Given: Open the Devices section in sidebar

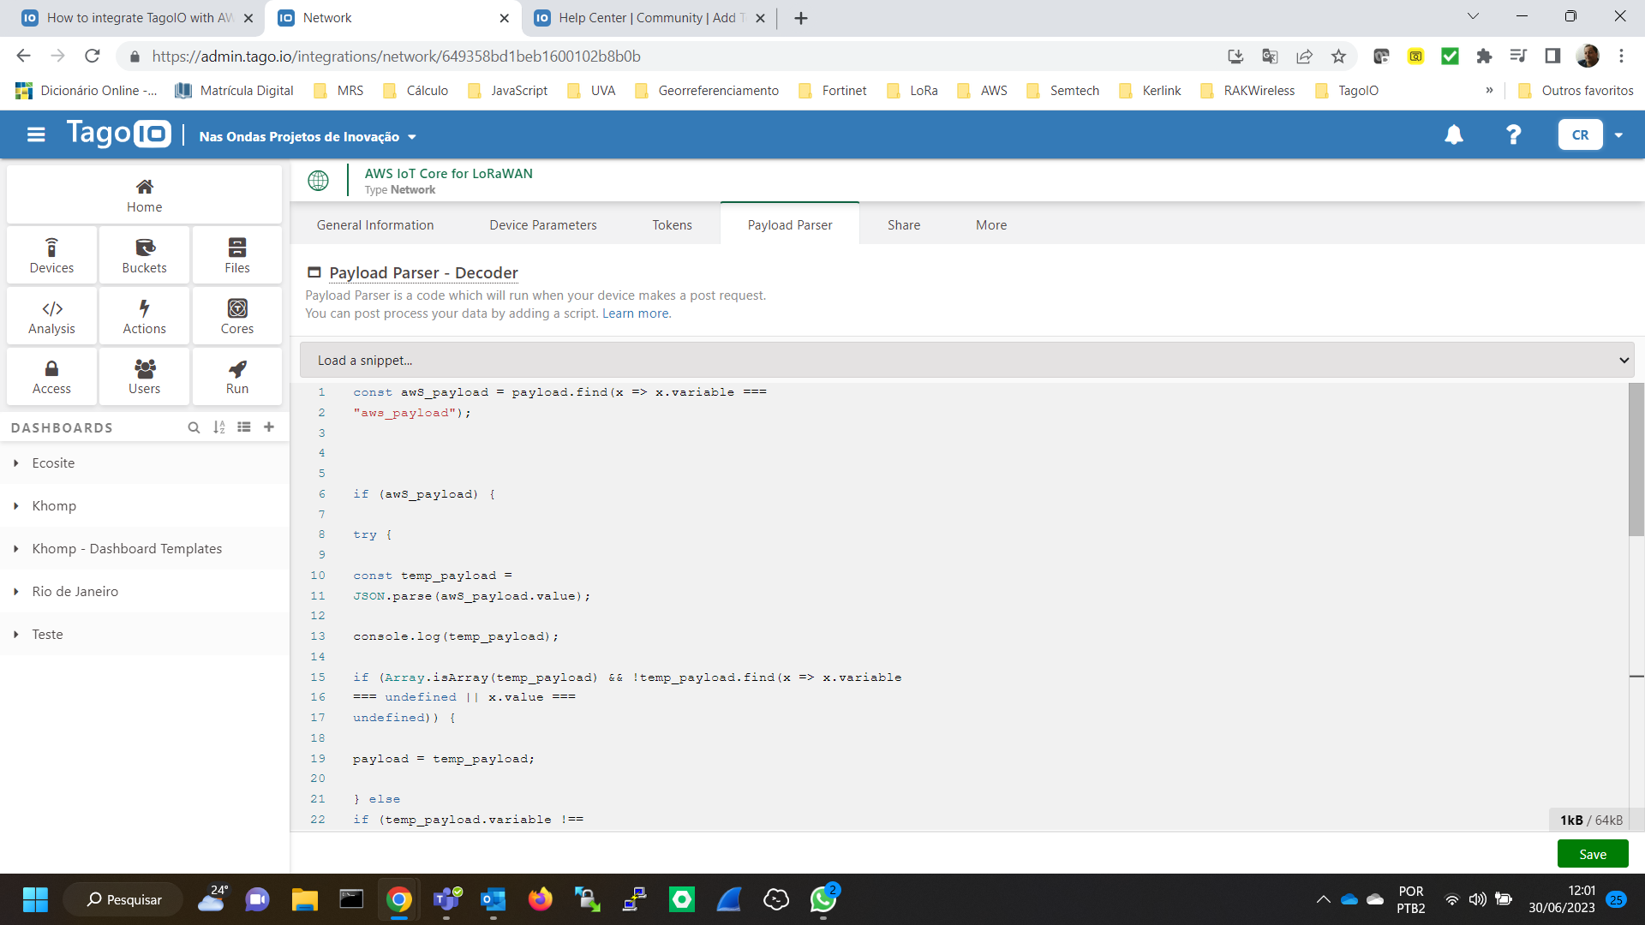Looking at the screenshot, I should (51, 255).
